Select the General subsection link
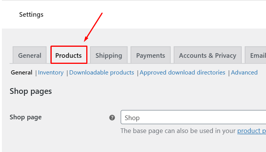Viewport: 266px width, 152px height. (x=21, y=72)
